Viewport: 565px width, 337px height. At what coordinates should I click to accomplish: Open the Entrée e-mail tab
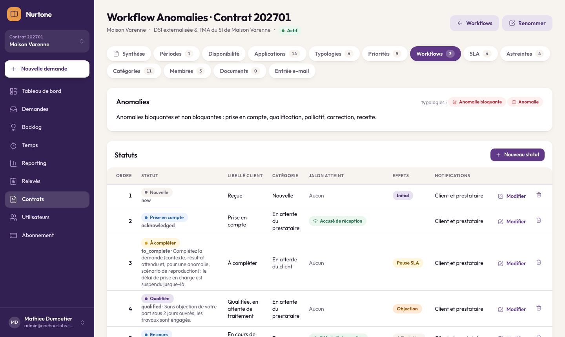(x=292, y=71)
